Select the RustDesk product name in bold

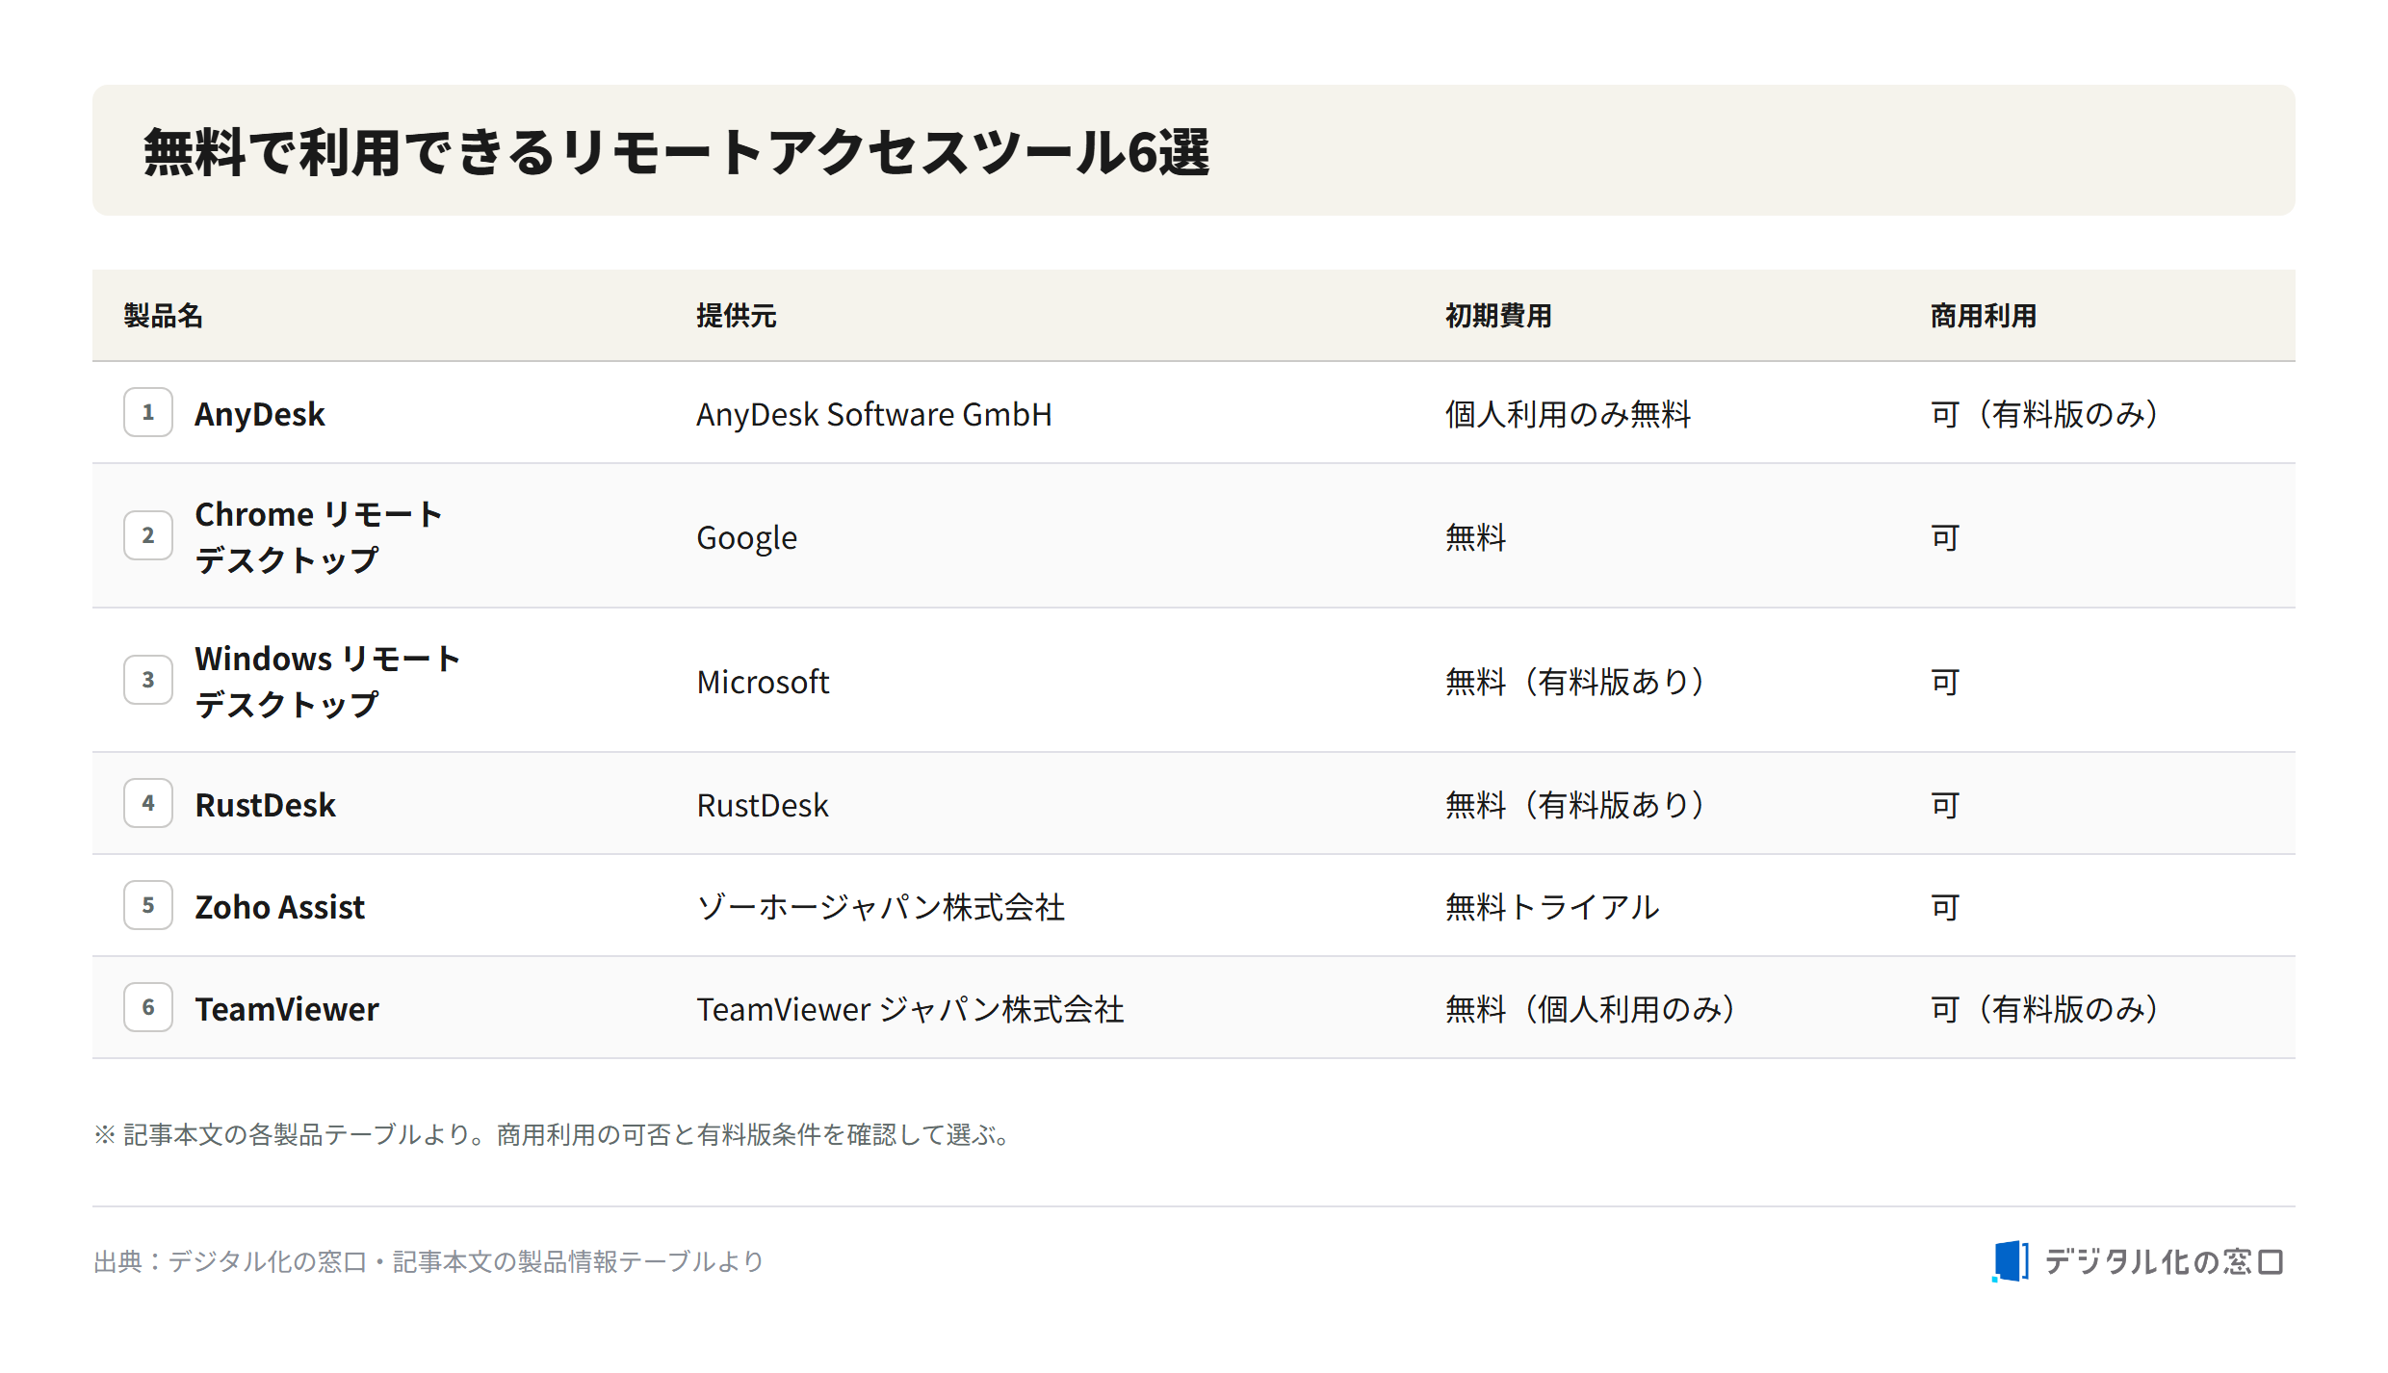pyautogui.click(x=265, y=805)
